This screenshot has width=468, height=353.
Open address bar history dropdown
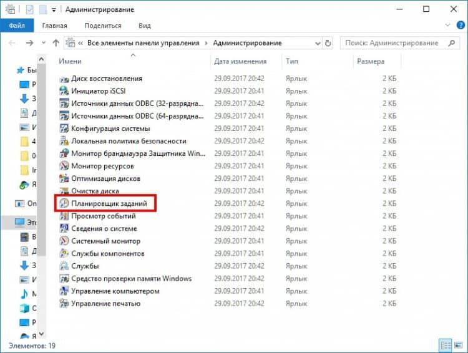coord(318,44)
